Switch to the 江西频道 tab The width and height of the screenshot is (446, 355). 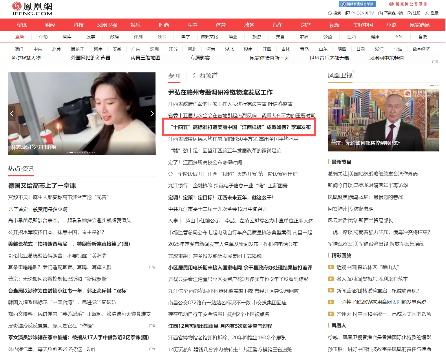tap(205, 76)
